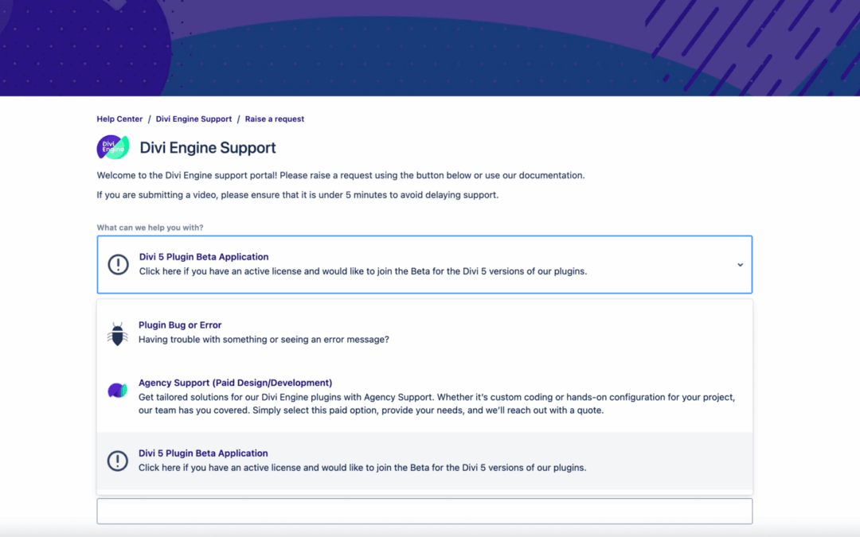
Task: Click the Divi Engine Support page heading
Action: (207, 147)
